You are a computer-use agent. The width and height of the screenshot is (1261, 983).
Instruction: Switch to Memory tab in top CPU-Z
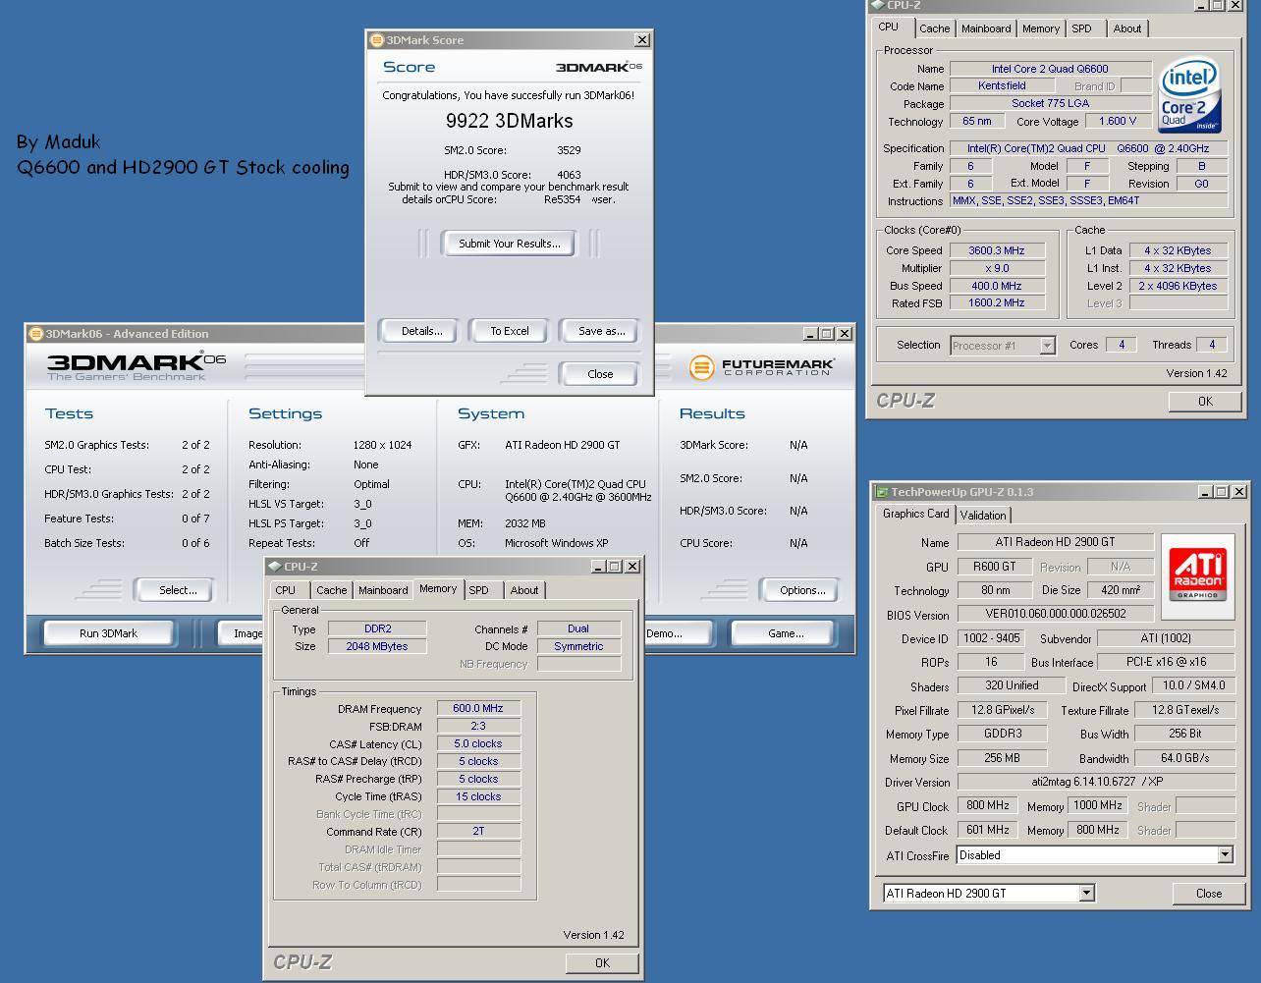coord(1040,28)
